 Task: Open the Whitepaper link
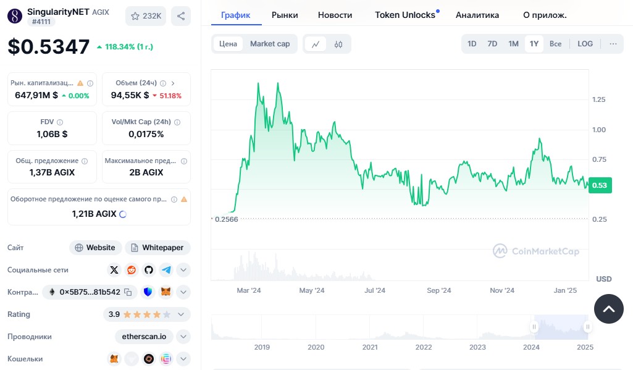pyautogui.click(x=157, y=248)
